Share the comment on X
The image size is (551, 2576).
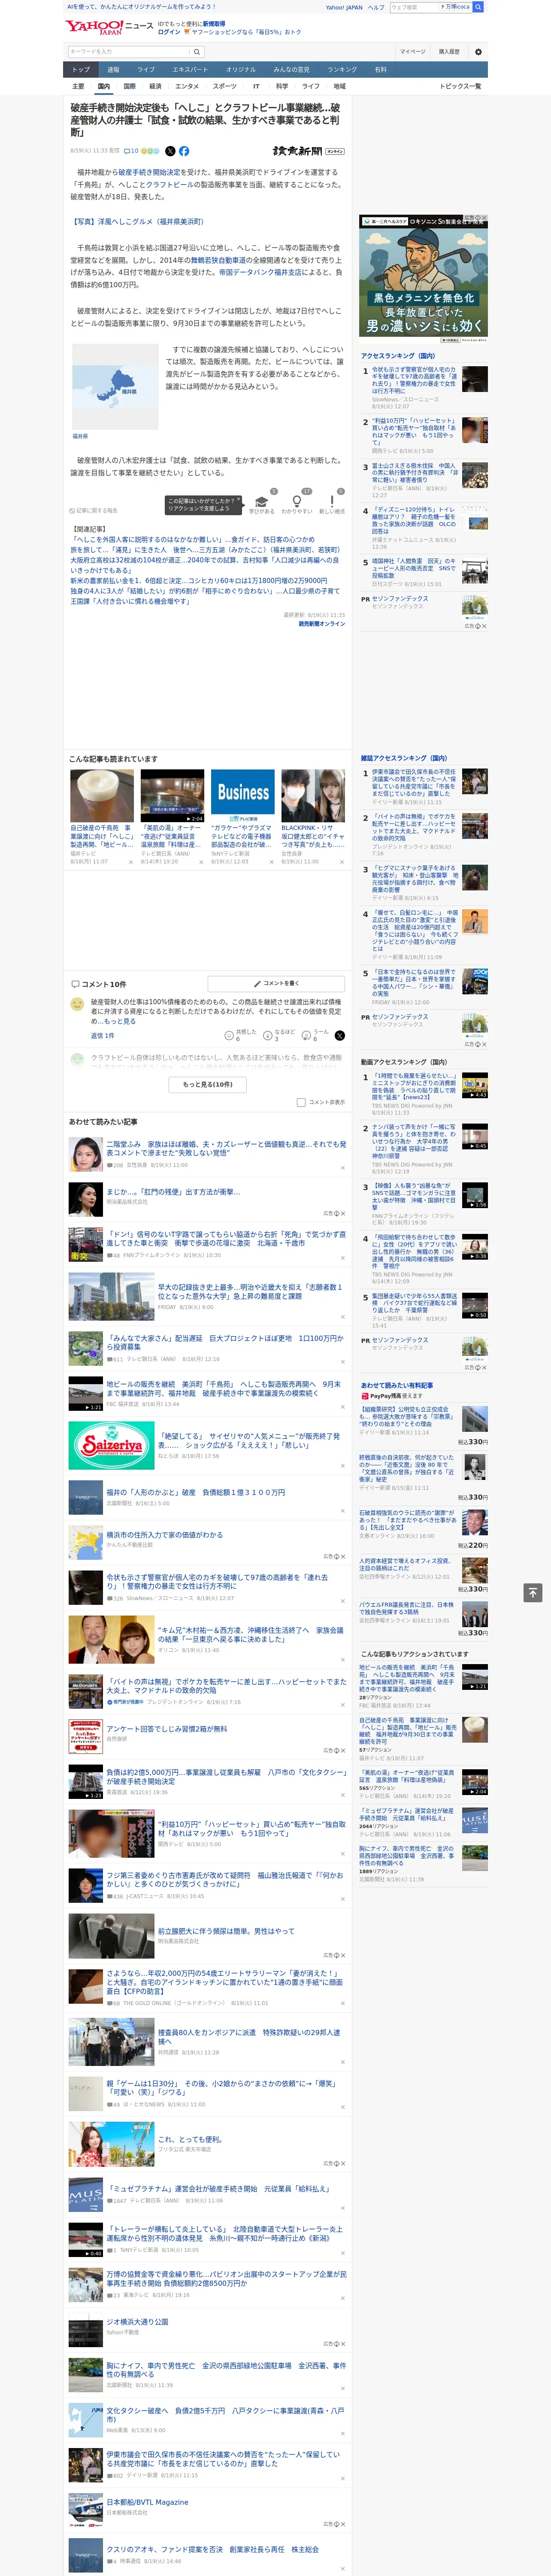pyautogui.click(x=339, y=1035)
